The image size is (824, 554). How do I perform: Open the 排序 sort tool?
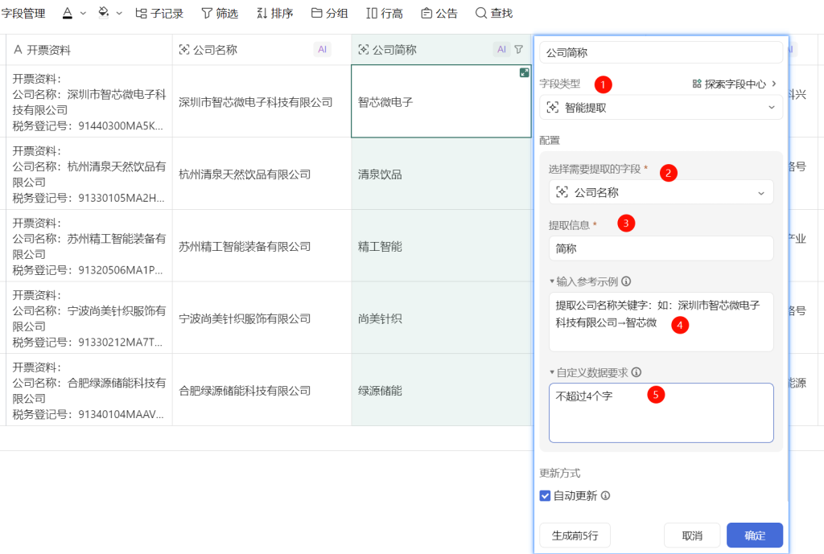[x=275, y=13]
